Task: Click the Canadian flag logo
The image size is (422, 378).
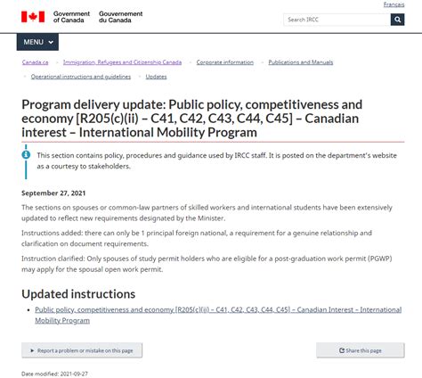Action: [33, 17]
